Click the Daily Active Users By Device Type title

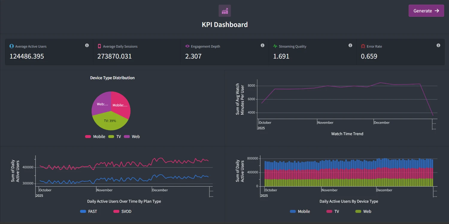point(349,201)
